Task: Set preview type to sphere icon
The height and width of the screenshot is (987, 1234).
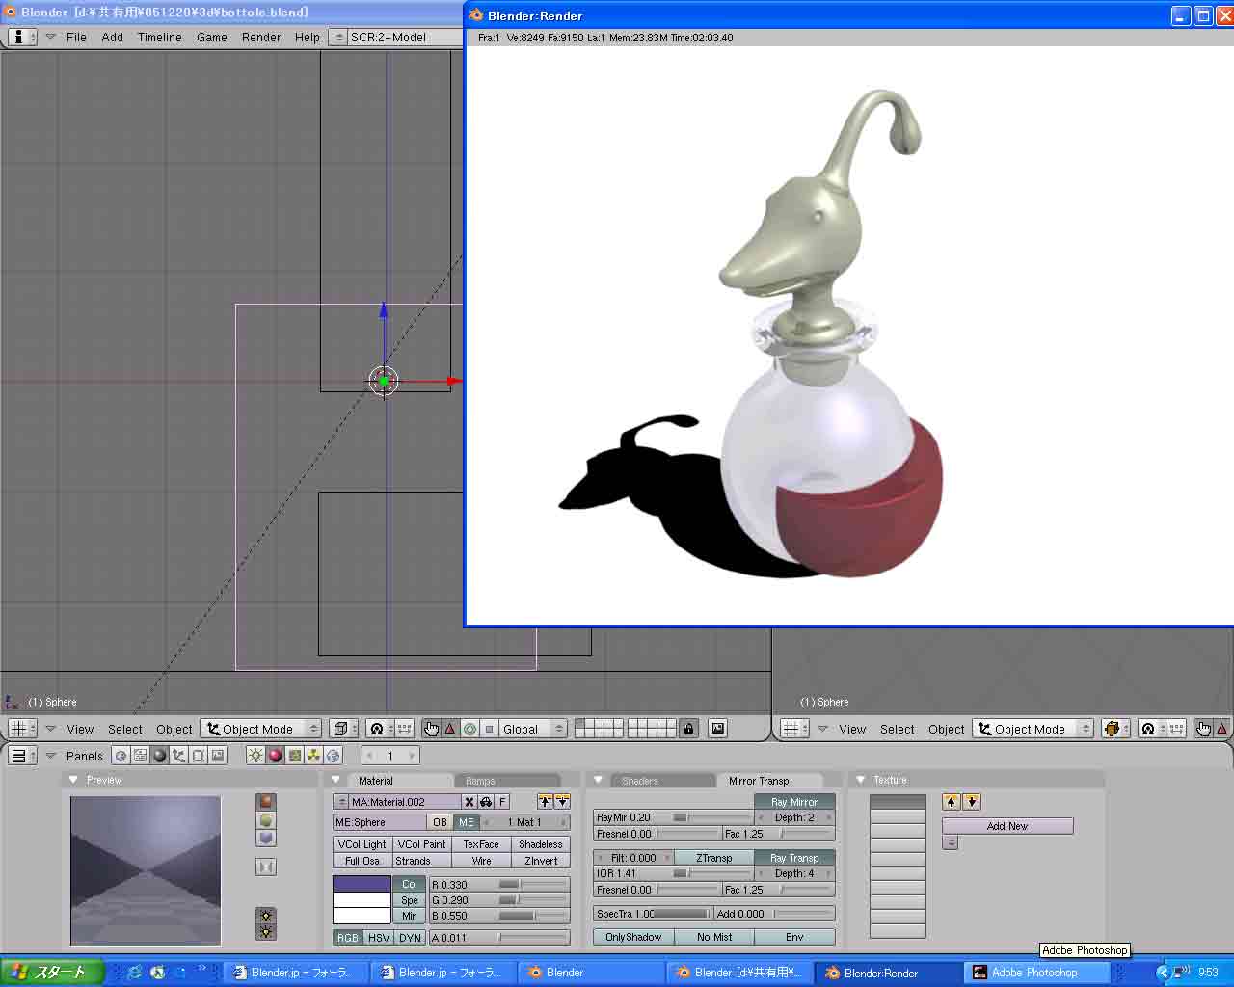Action: [x=266, y=820]
